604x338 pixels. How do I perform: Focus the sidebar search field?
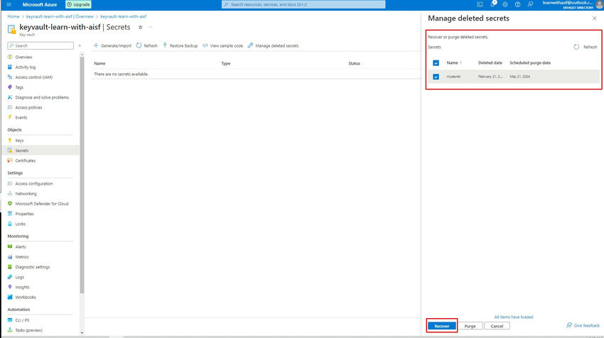41,45
